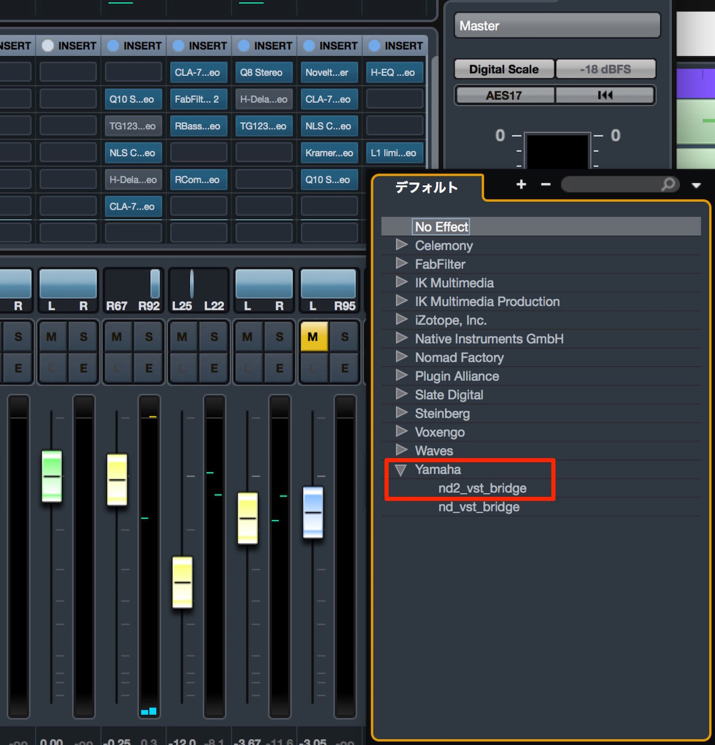This screenshot has width=715, height=745.
Task: Toggle insert bypass above FabFilt... 2 column
Action: pyautogui.click(x=178, y=46)
